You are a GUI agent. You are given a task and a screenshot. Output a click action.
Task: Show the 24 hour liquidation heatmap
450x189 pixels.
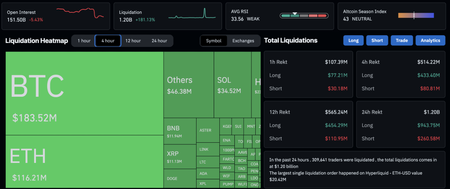(159, 41)
